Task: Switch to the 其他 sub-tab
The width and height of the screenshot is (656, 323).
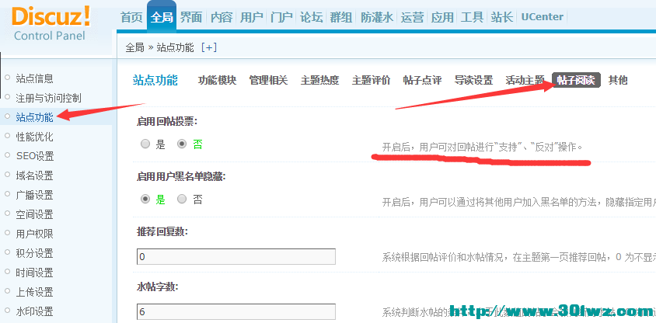Action: tap(618, 80)
